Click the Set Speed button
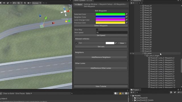 click(x=101, y=35)
